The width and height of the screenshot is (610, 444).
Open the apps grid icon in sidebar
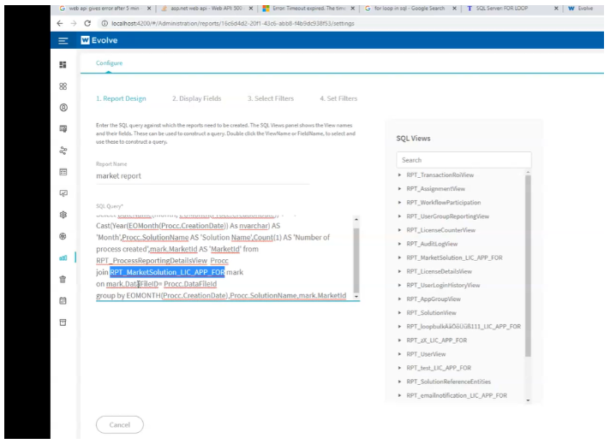pyautogui.click(x=63, y=86)
